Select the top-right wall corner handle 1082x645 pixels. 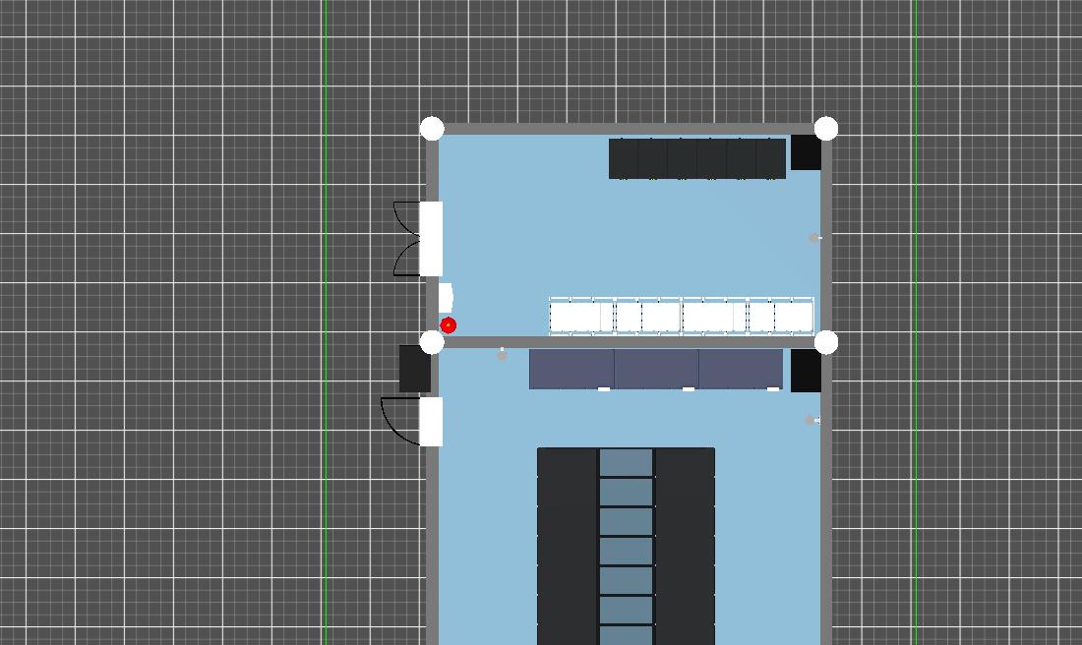(x=826, y=129)
